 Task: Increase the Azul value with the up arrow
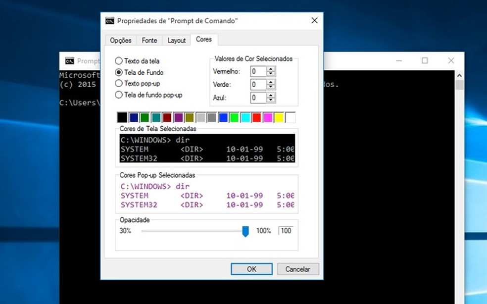click(271, 95)
